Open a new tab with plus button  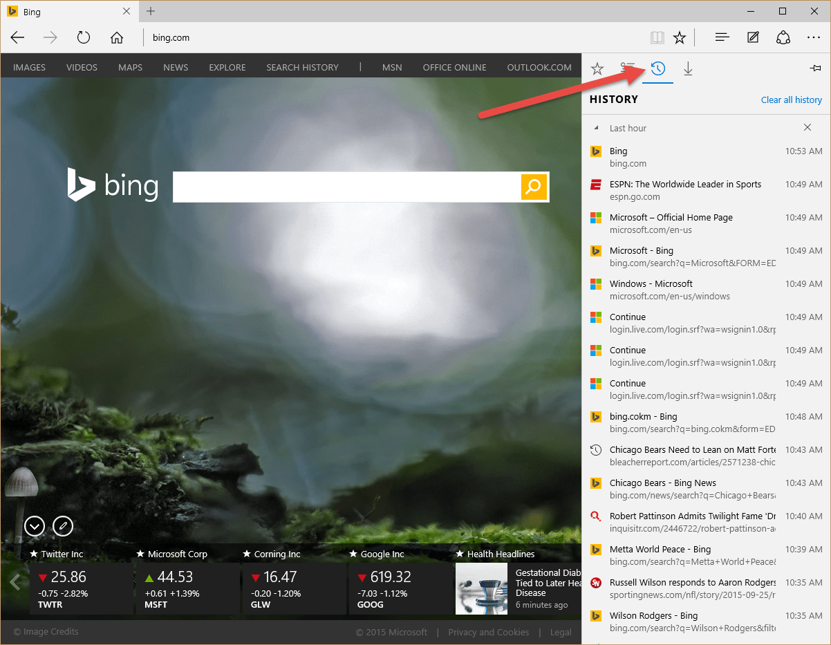(x=151, y=11)
